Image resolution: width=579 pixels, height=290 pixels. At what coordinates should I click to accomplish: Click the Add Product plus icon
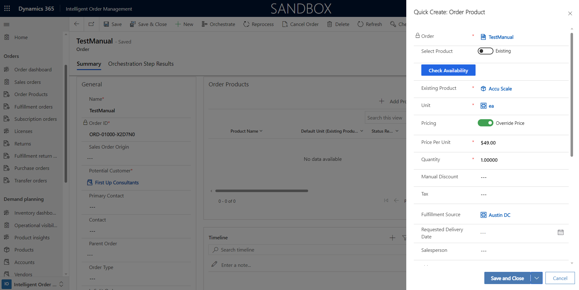point(382,101)
